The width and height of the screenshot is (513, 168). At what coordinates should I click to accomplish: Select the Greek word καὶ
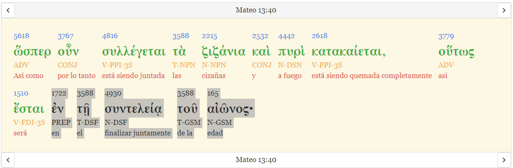pyautogui.click(x=261, y=51)
